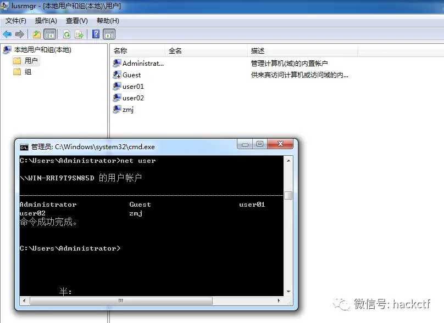The height and width of the screenshot is (323, 444).
Task: Open the 操作(A) menu
Action: 45,20
